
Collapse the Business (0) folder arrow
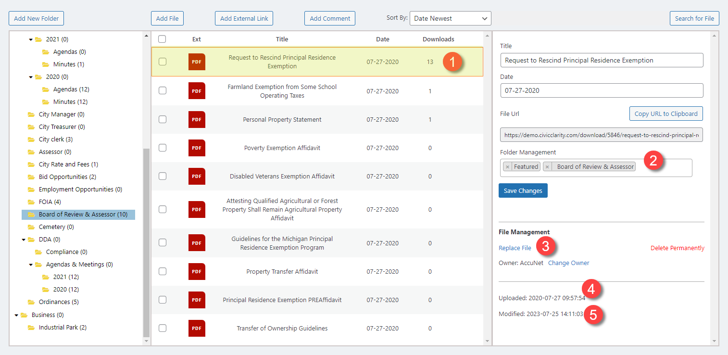16,315
